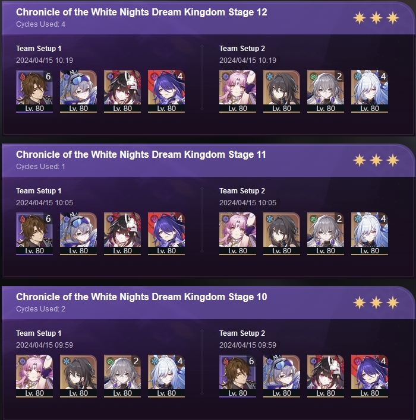Click fire element icon on Stage 12 brown-haired character
The width and height of the screenshot is (416, 420).
coord(22,77)
